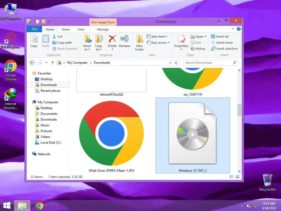Select the DataWagon desktop shortcut
The image size is (281, 211).
point(11,40)
